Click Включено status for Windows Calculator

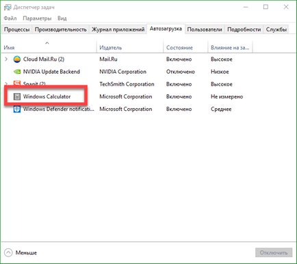point(179,96)
